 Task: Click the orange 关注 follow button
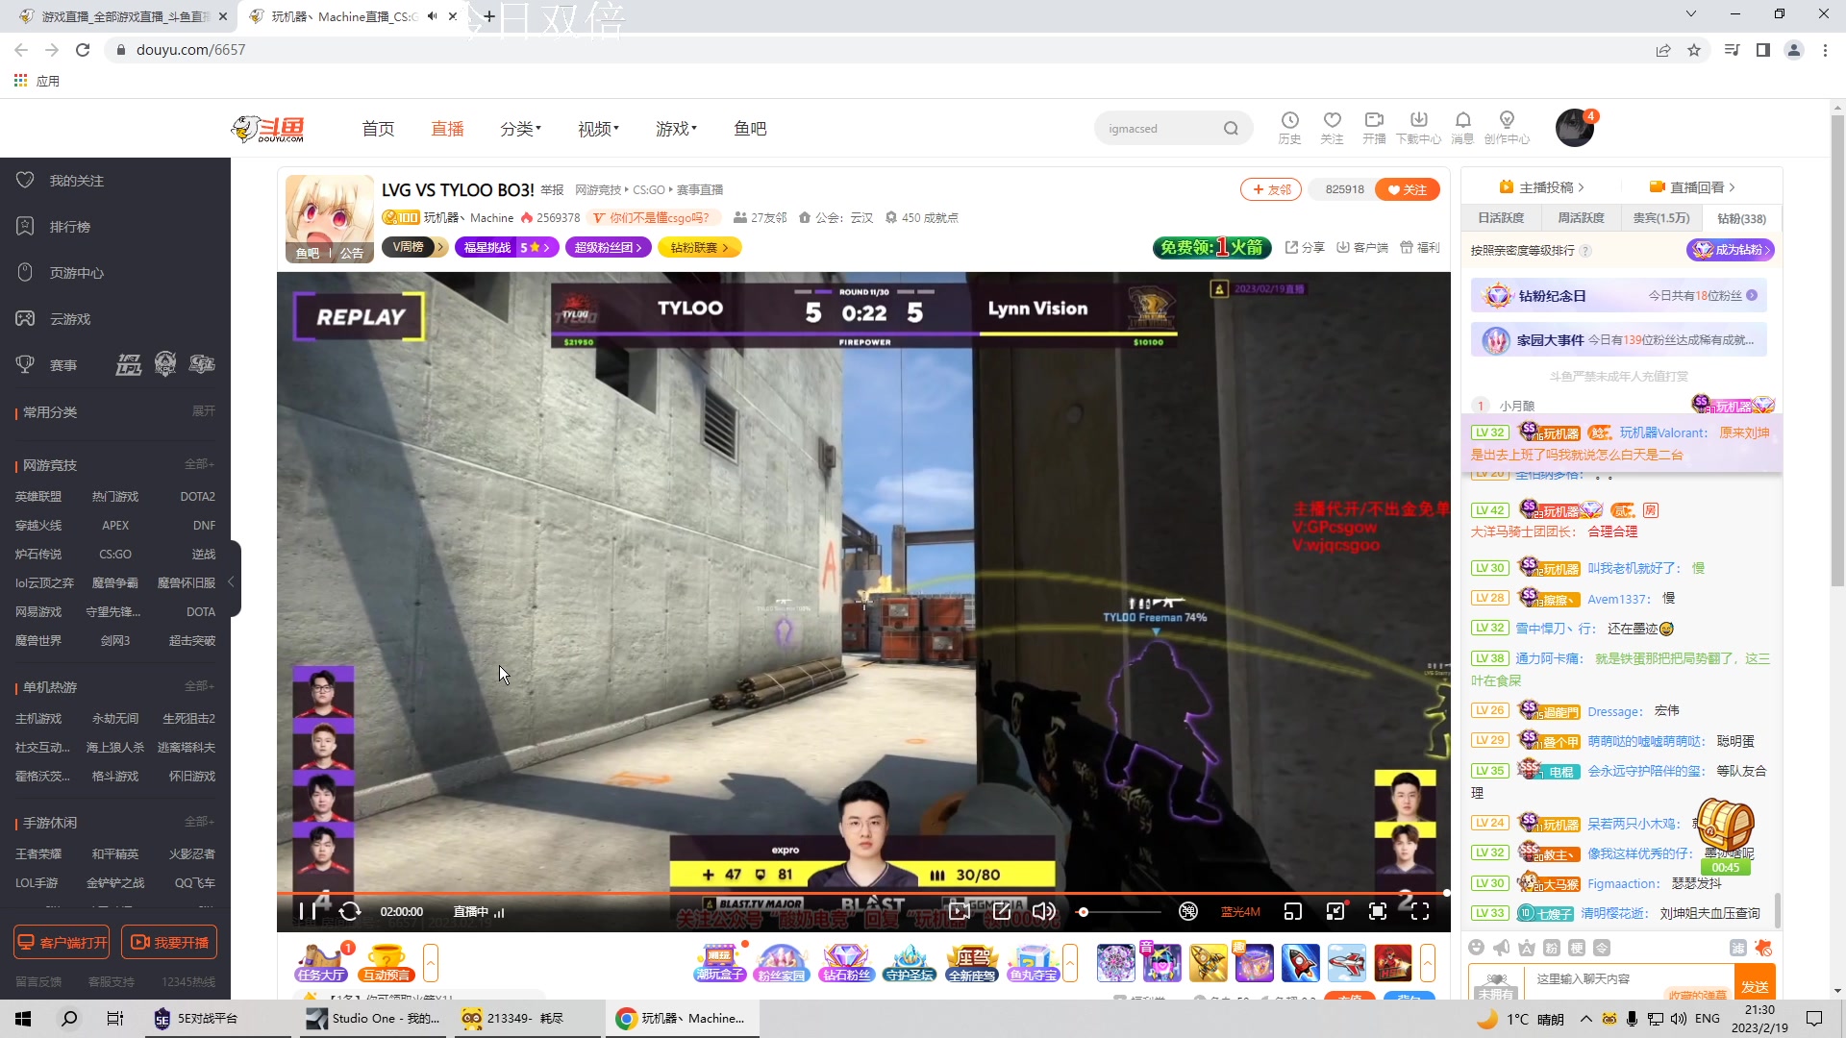(1407, 189)
